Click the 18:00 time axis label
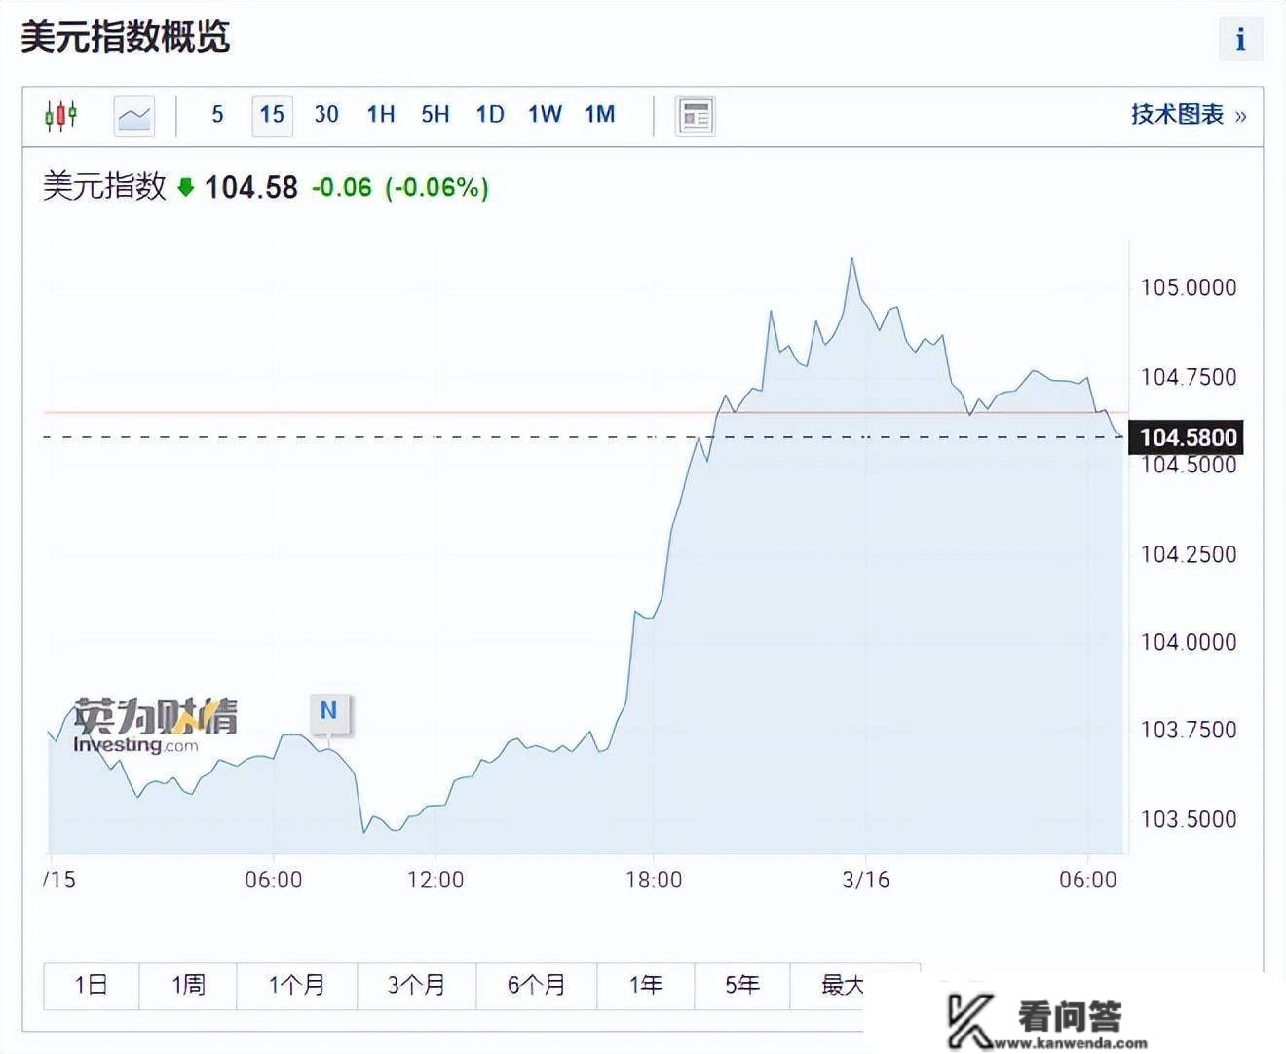 coord(654,880)
